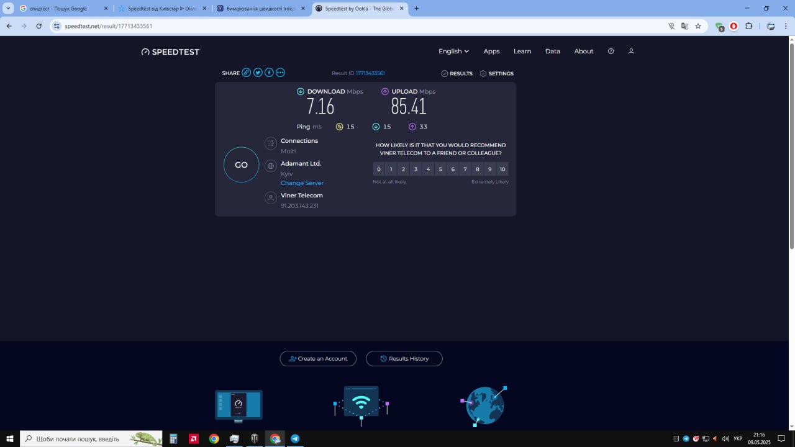Screen dimensions: 795x447
Task: Click the Change Server link
Action: coord(302,183)
